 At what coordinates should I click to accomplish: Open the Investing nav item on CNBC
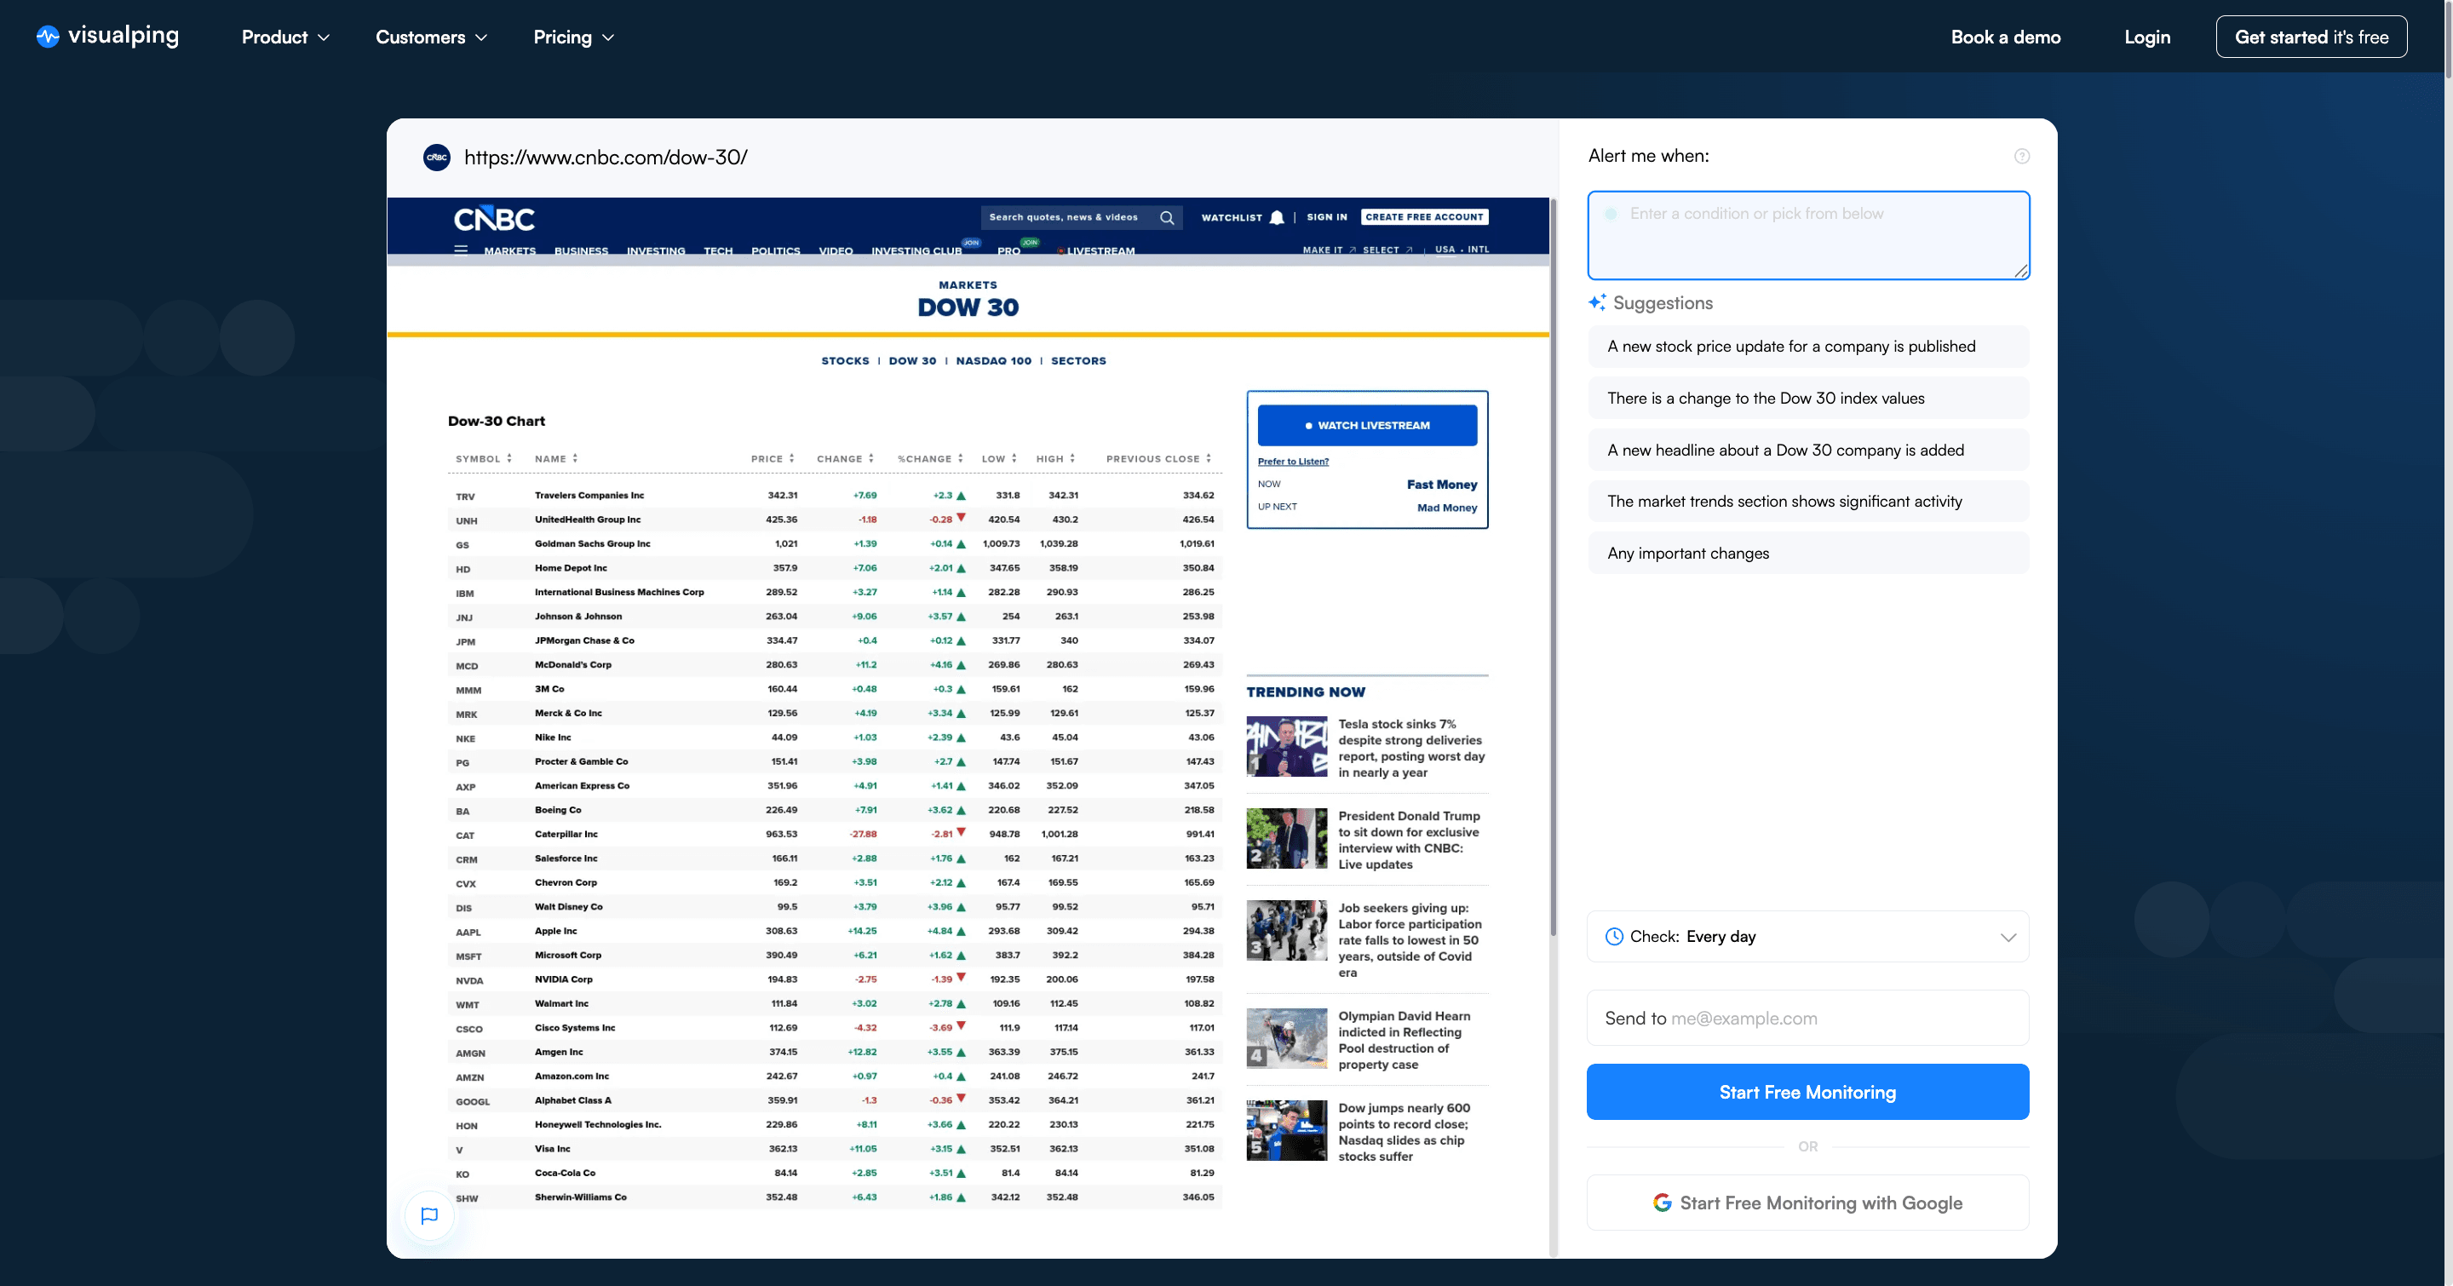(x=655, y=251)
